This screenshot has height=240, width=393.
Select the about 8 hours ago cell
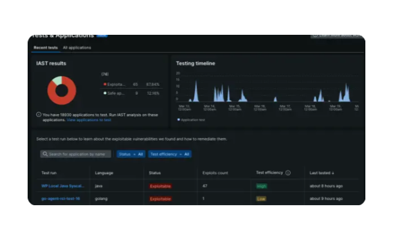pos(326,186)
